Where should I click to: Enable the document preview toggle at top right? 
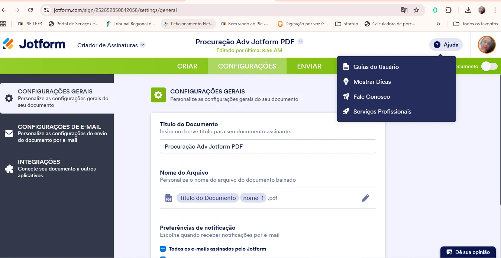tap(489, 66)
